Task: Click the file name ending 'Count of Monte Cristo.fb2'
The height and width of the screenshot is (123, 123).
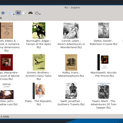Action: coord(10,76)
